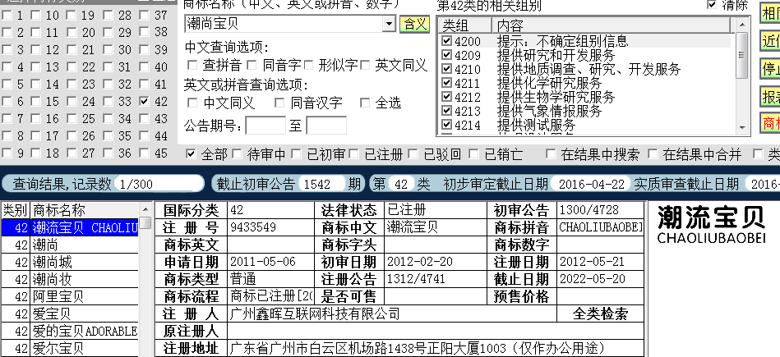
Task: Check the 已注册 status filter
Action: [354, 154]
